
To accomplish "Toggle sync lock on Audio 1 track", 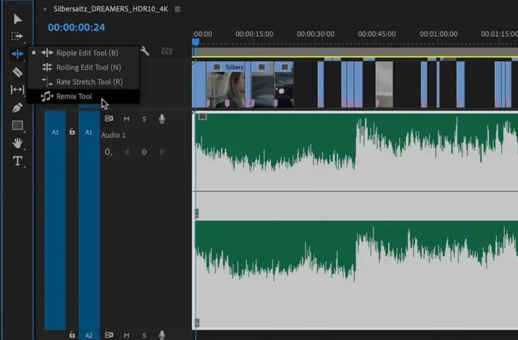I will (109, 119).
